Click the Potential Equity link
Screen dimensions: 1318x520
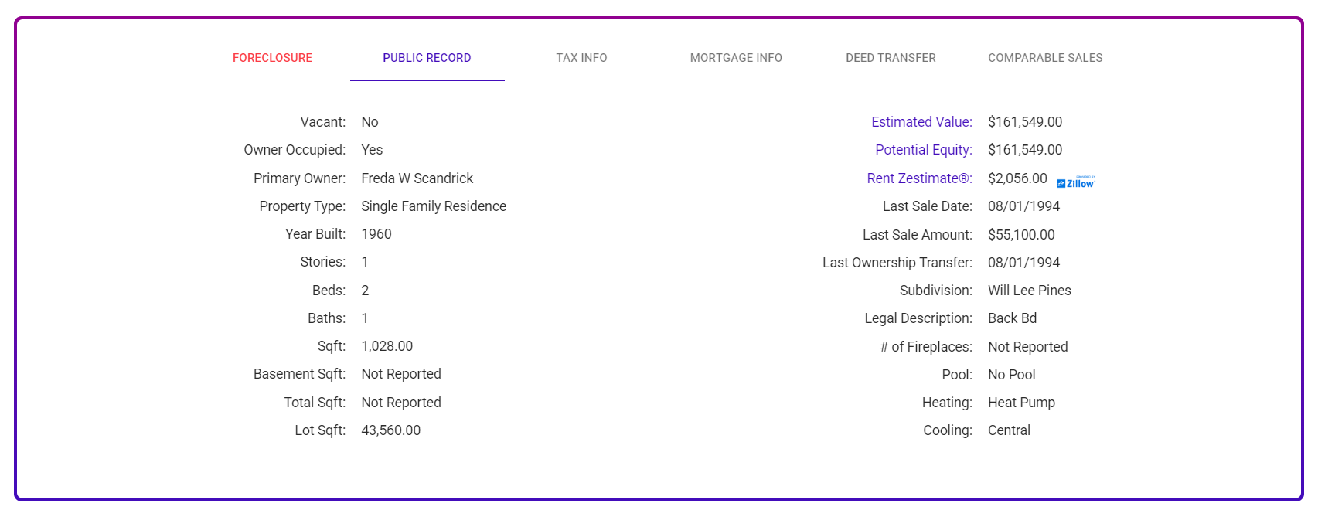click(924, 150)
